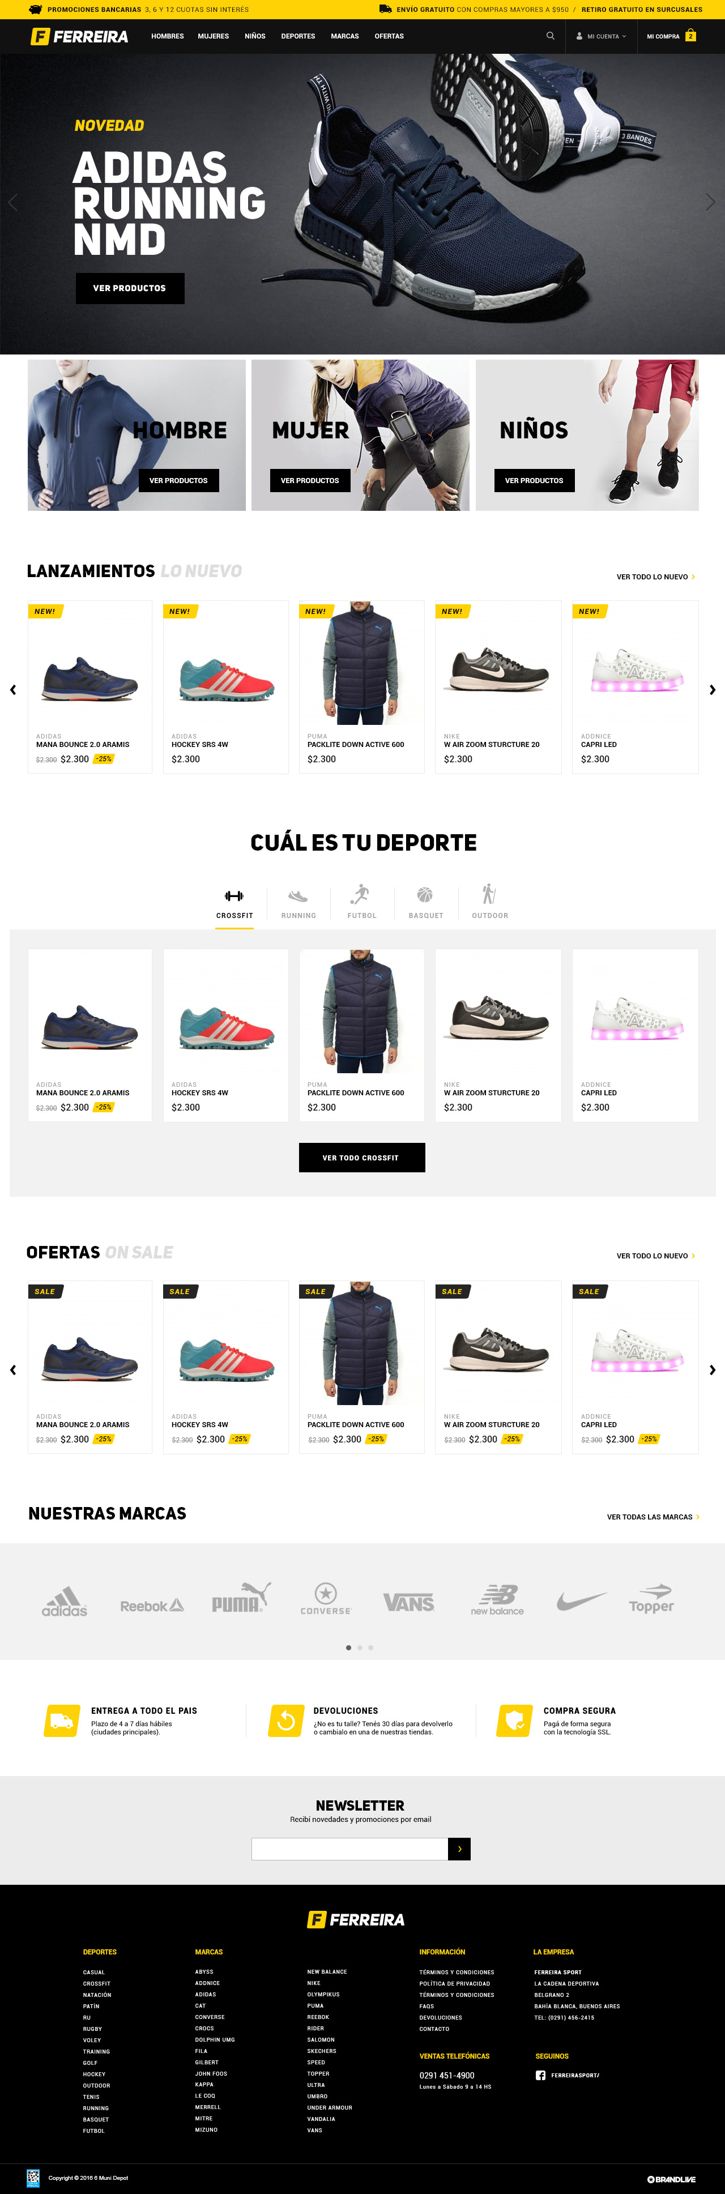Click the newsletter email input field
Image resolution: width=725 pixels, height=2194 pixels.
[349, 1849]
